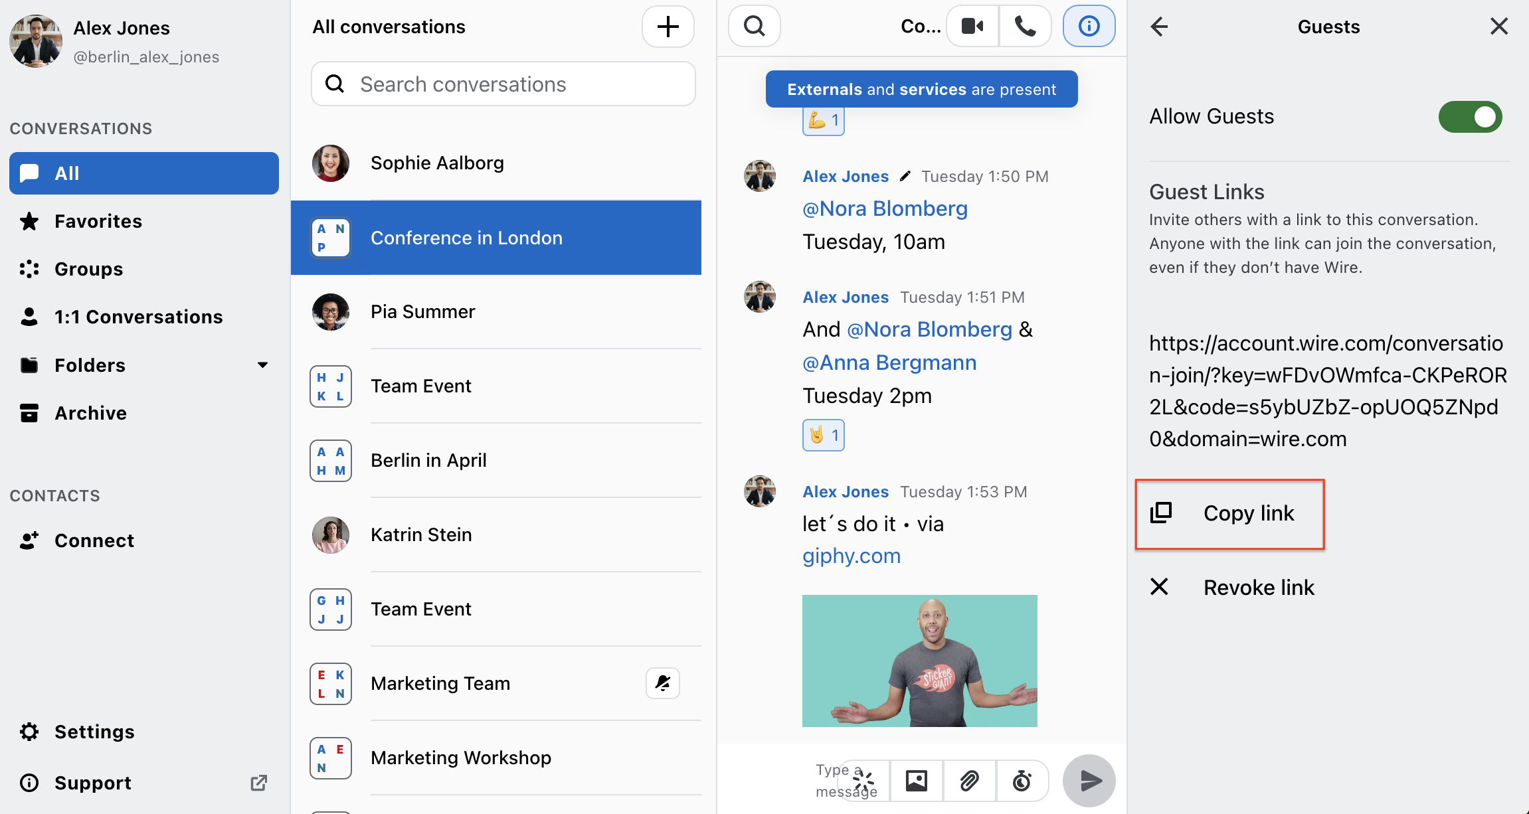The width and height of the screenshot is (1529, 814).
Task: Start a new conversation with plus button
Action: 668,27
